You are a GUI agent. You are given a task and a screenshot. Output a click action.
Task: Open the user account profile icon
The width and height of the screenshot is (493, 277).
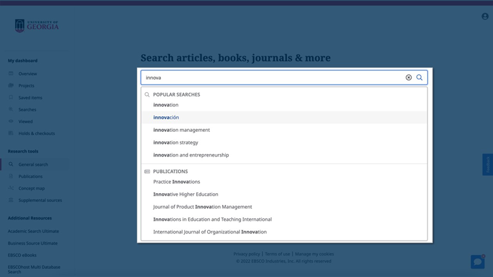coord(485,16)
